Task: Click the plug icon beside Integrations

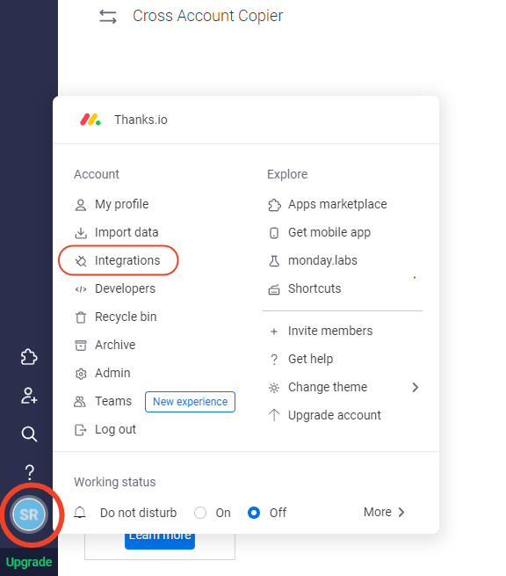Action: click(x=81, y=261)
